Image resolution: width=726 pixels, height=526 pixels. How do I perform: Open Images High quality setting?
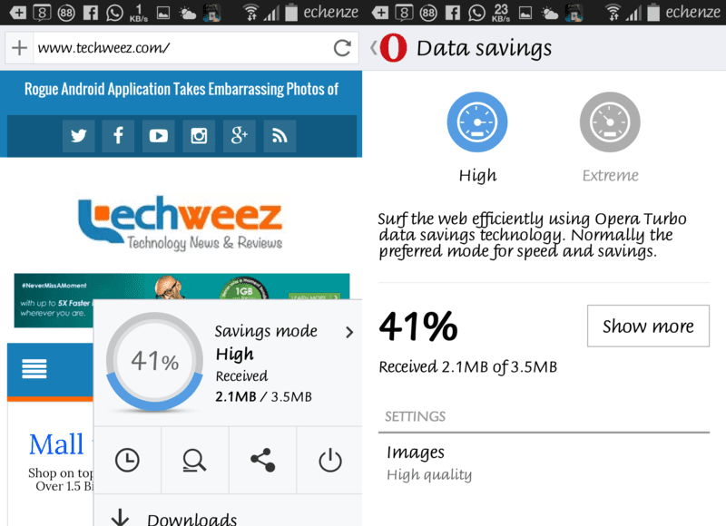[x=544, y=463]
